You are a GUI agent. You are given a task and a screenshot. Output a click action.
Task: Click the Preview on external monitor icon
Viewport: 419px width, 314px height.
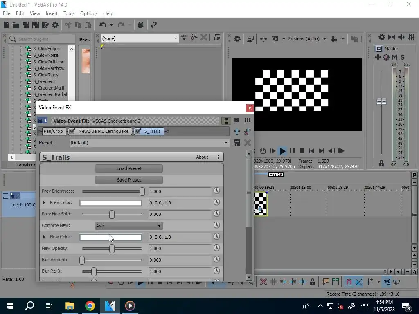[250, 39]
